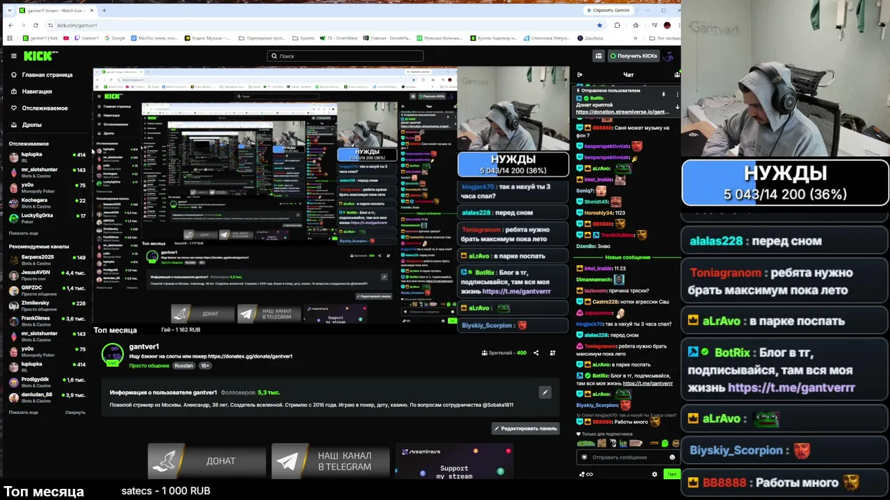Click the Спросить Gemini button
This screenshot has height=500, width=890.
click(608, 10)
